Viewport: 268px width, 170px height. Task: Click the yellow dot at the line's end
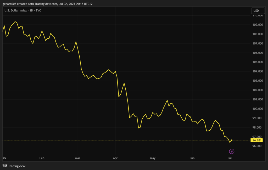click(232, 140)
